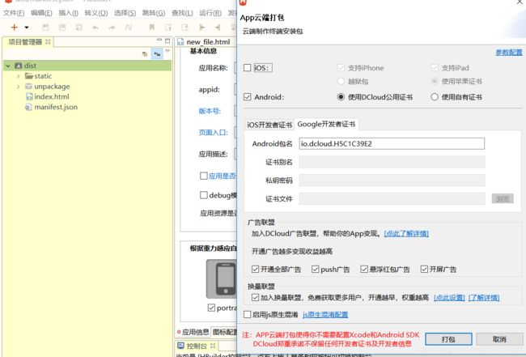This screenshot has height=357, width=526.
Task: Switch to iOS开发者证书 tab
Action: pyautogui.click(x=269, y=125)
